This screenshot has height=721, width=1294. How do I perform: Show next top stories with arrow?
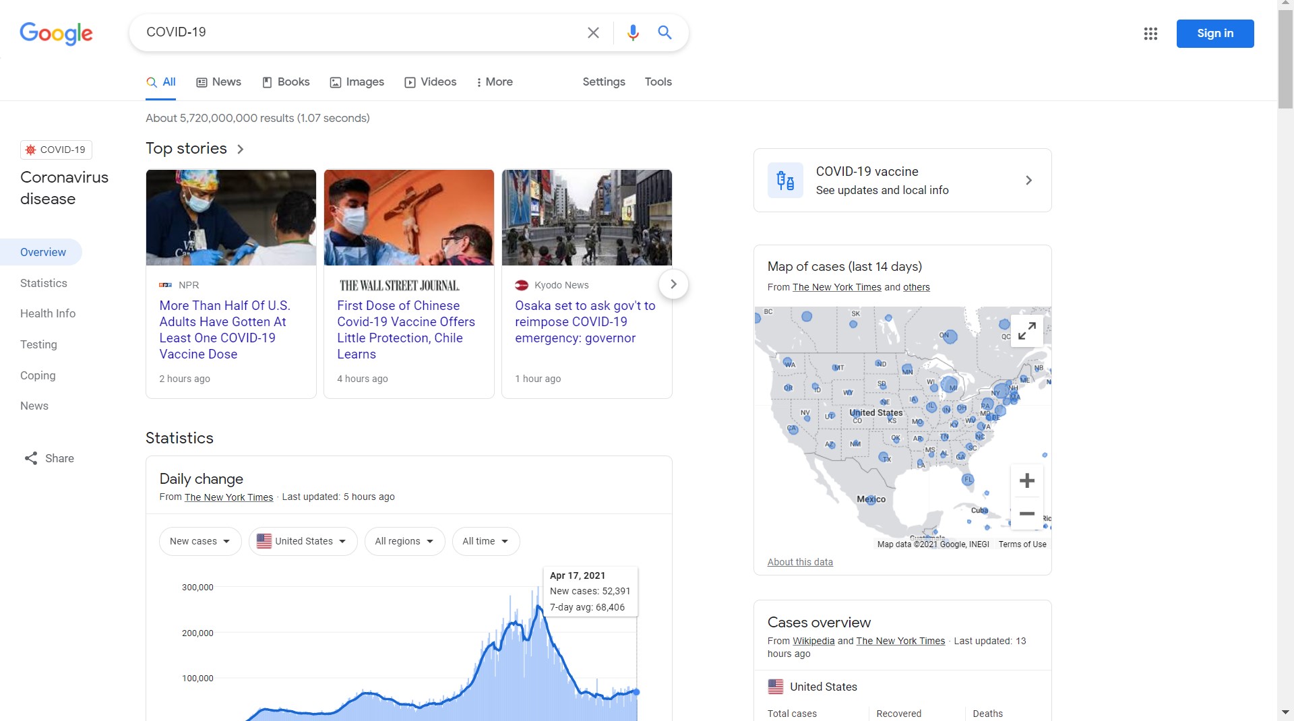tap(673, 284)
